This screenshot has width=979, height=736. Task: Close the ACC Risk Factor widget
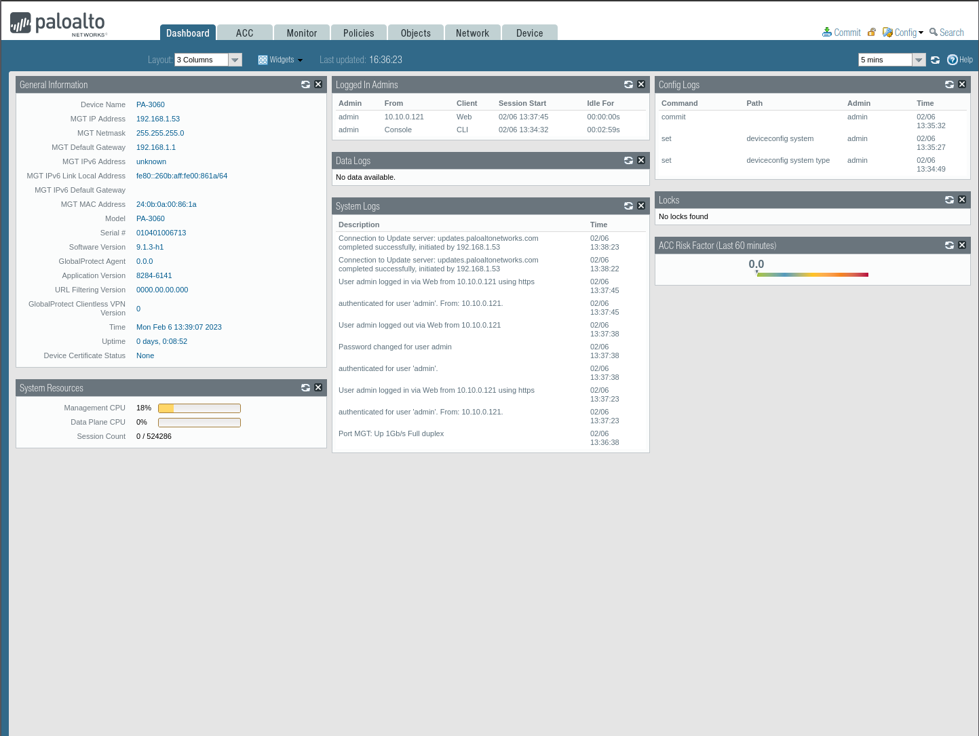(962, 246)
